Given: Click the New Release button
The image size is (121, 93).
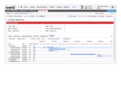Looking at the screenshot, I should click(18, 16).
